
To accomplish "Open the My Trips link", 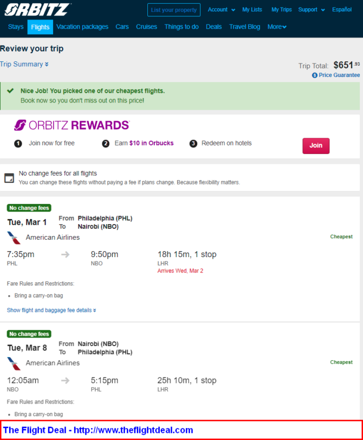I will click(x=281, y=10).
